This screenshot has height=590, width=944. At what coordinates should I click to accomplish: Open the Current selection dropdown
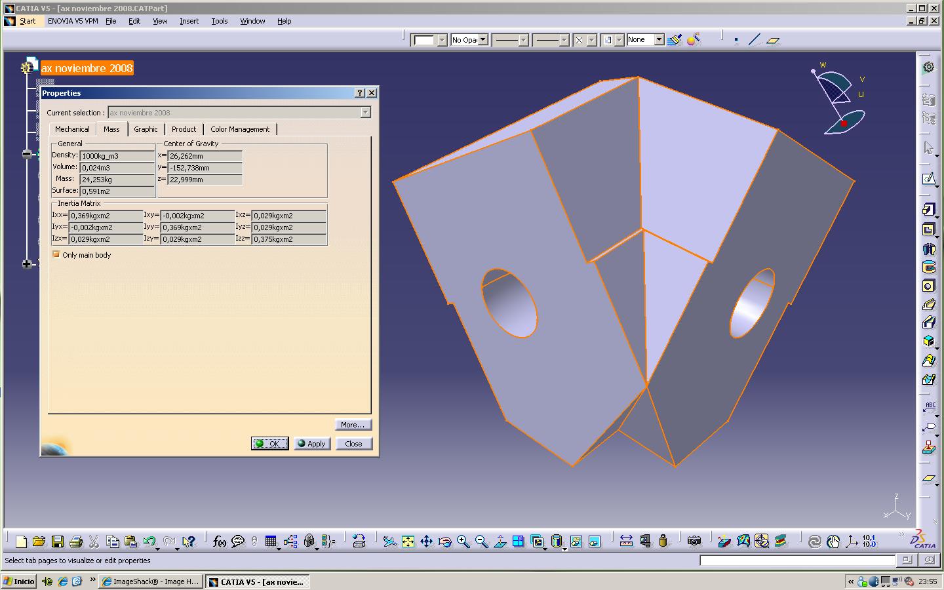click(365, 113)
